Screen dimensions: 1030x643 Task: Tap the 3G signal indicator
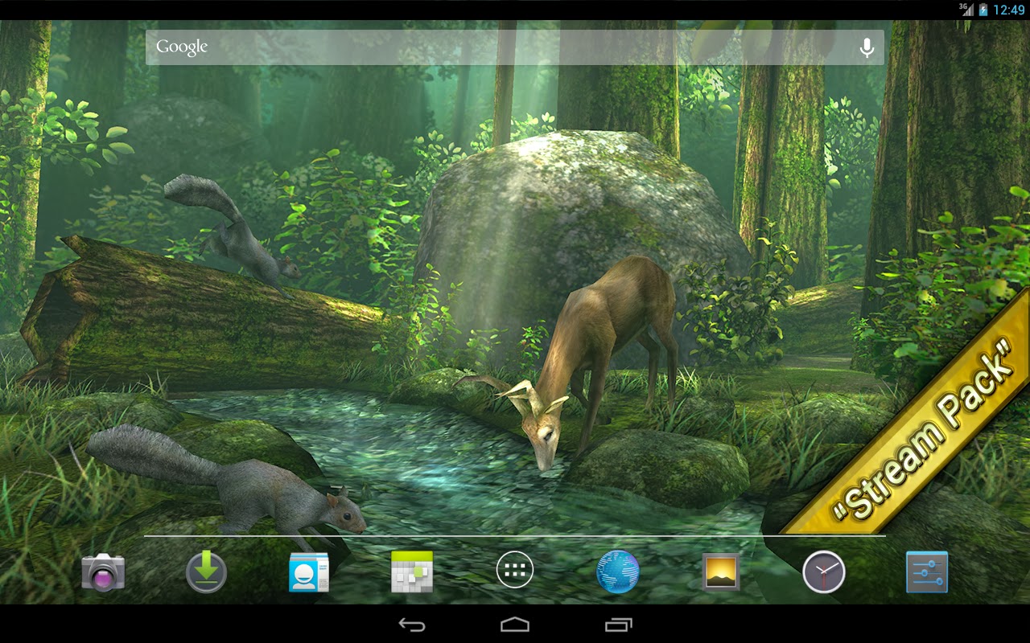(x=966, y=10)
